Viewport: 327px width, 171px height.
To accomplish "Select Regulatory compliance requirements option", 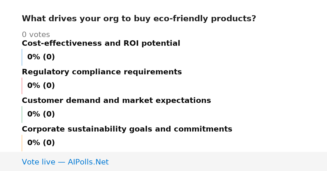I will point(102,72).
